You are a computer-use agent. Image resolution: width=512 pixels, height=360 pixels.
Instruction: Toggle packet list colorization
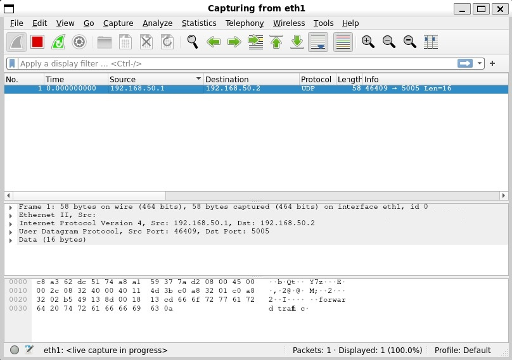343,42
